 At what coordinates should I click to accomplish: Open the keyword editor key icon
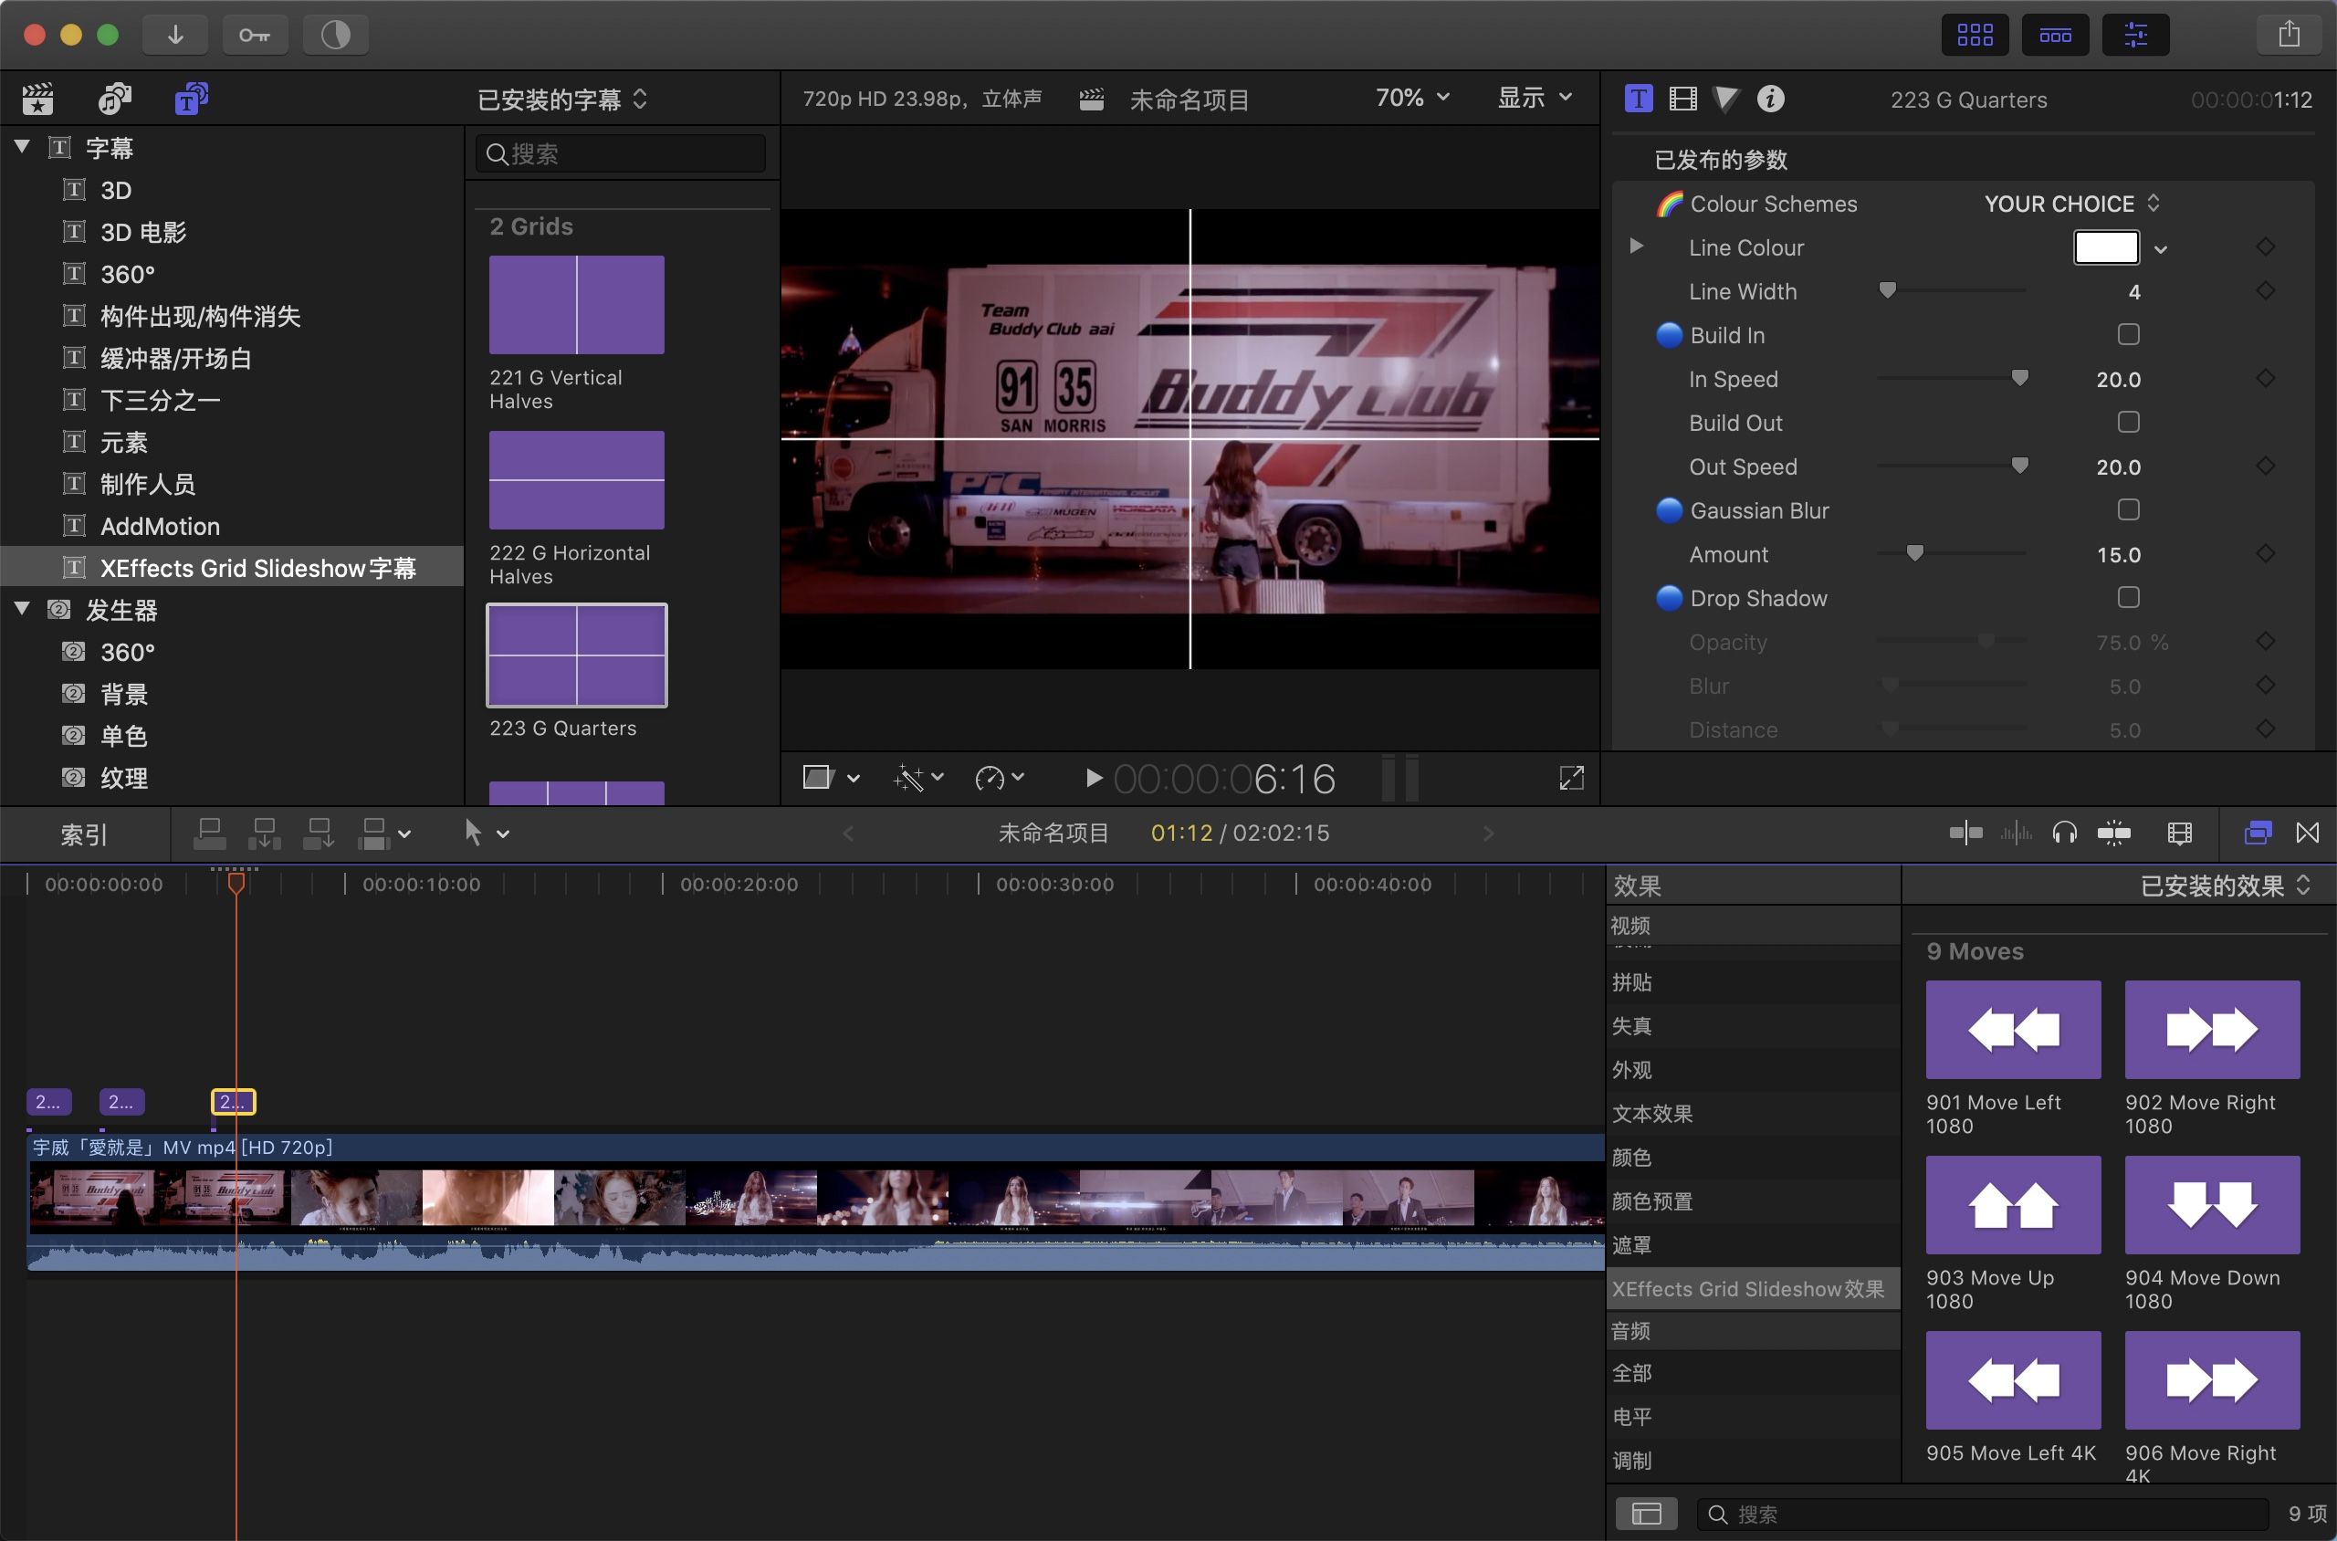coord(255,36)
